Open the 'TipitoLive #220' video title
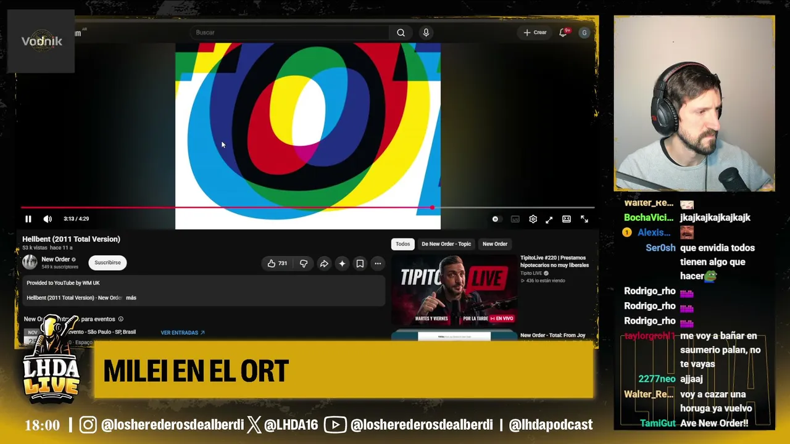The width and height of the screenshot is (790, 444). (x=554, y=261)
